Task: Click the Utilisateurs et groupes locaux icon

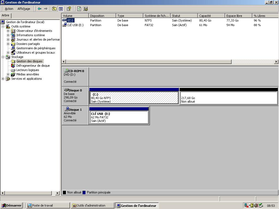Action: coord(13,53)
